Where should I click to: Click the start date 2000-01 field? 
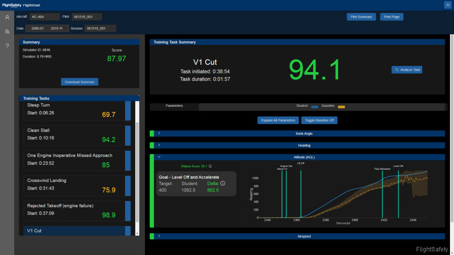37,28
